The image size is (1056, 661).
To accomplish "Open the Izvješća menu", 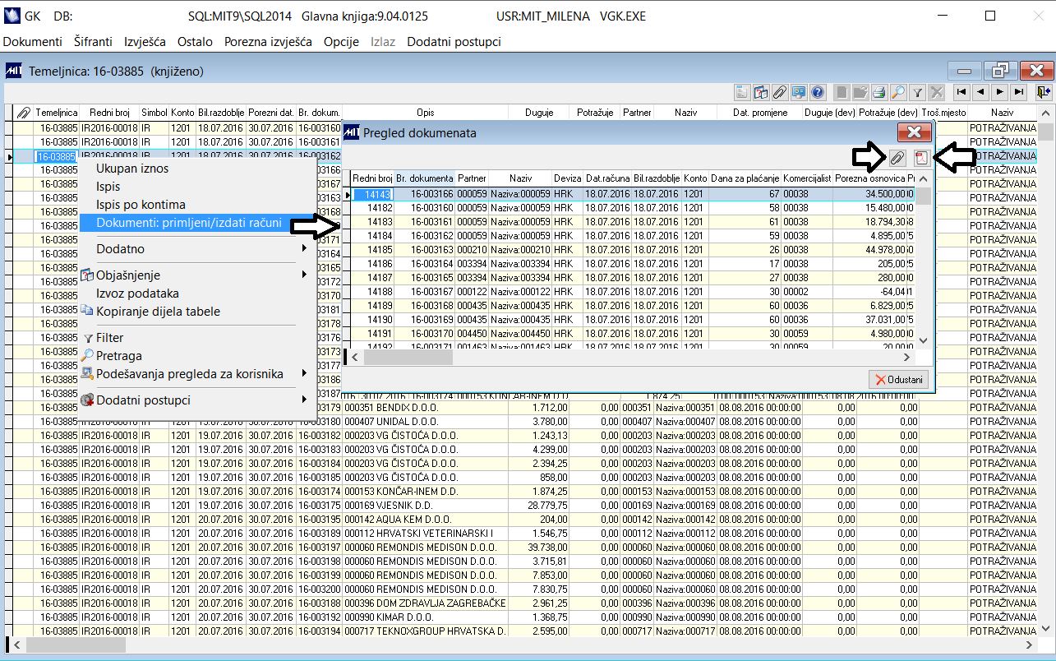I will coord(145,41).
